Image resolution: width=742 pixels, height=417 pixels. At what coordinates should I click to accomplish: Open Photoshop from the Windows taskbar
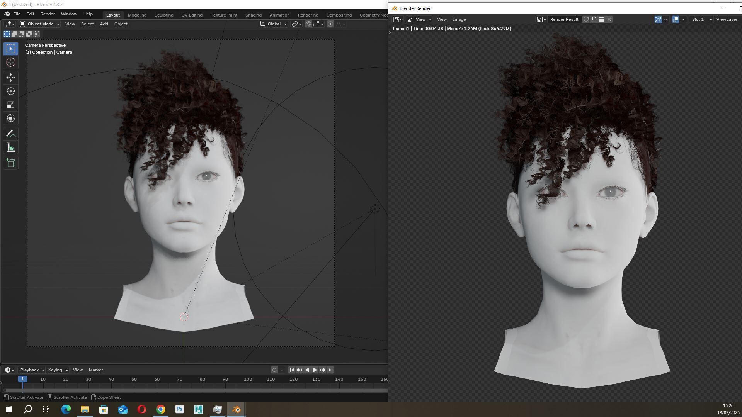(180, 409)
